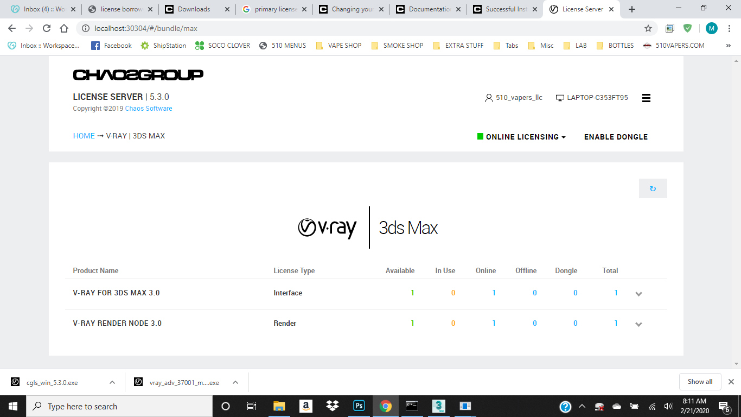
Task: Open Chrome profile avatar M
Action: click(711, 28)
